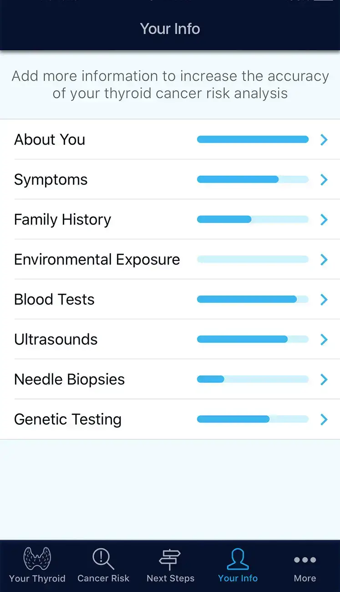The width and height of the screenshot is (340, 592).
Task: Go to the Next Steps tab label
Action: [x=170, y=578]
